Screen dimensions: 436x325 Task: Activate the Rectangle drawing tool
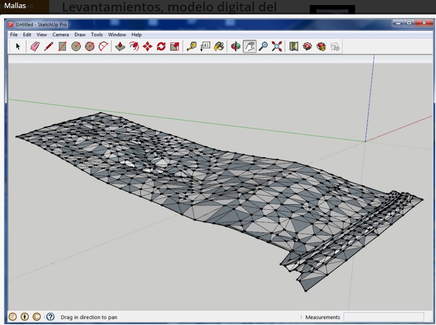click(62, 47)
